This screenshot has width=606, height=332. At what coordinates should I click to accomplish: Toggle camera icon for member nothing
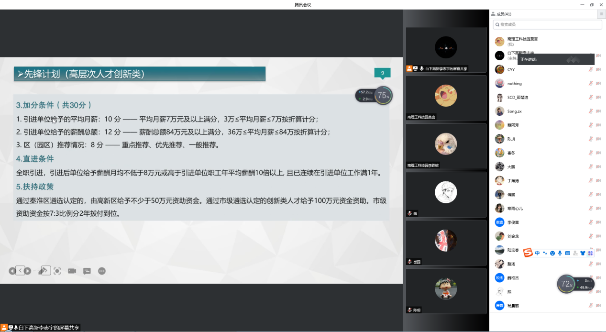(x=598, y=83)
